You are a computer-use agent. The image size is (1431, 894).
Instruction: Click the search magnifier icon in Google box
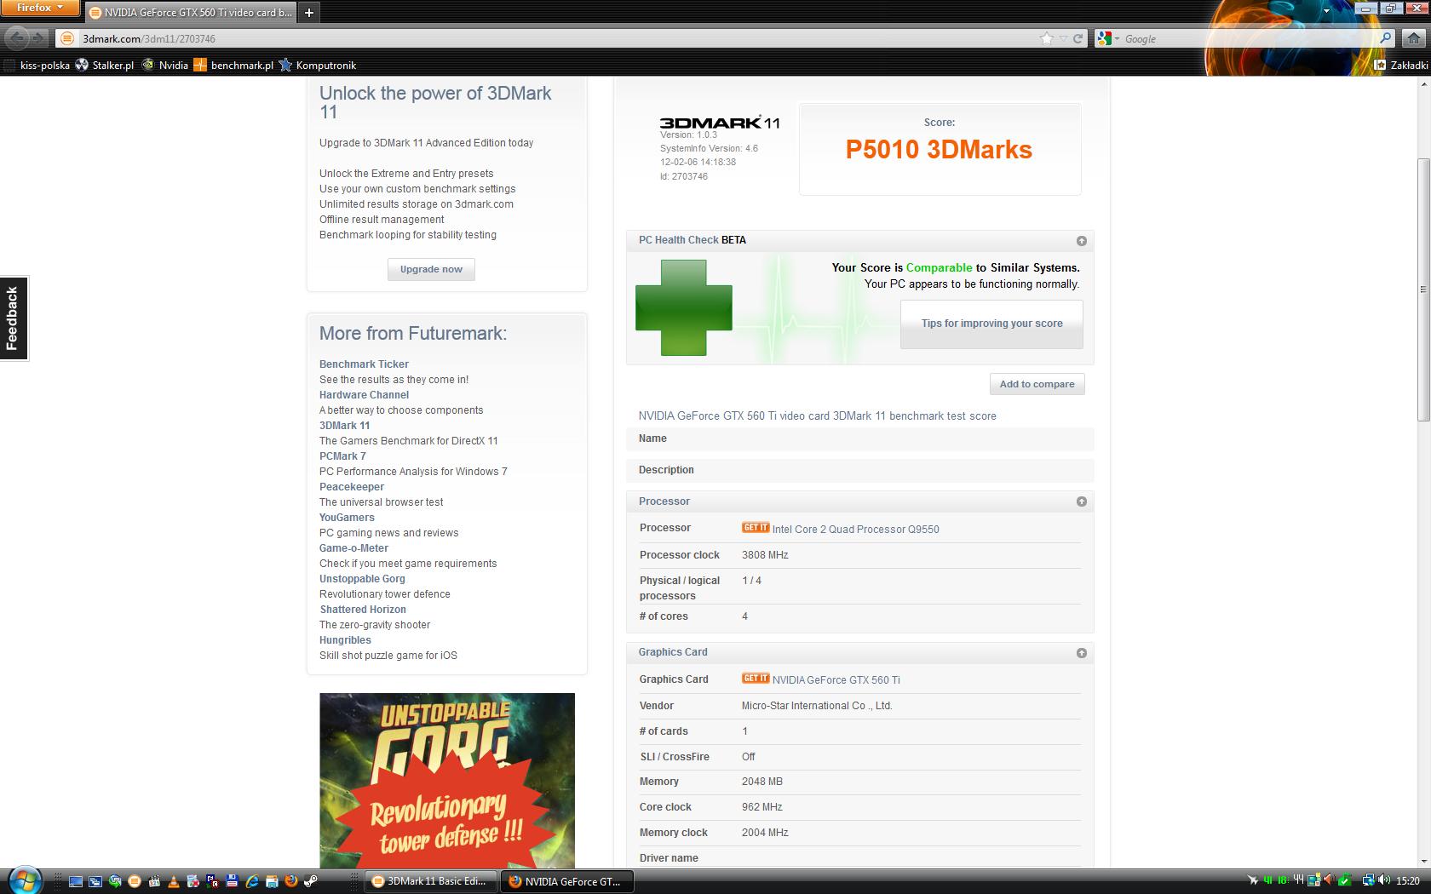[1385, 38]
